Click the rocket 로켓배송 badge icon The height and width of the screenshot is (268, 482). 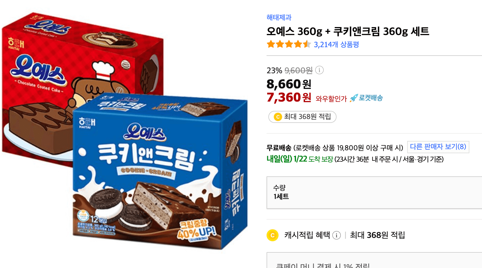click(x=354, y=98)
